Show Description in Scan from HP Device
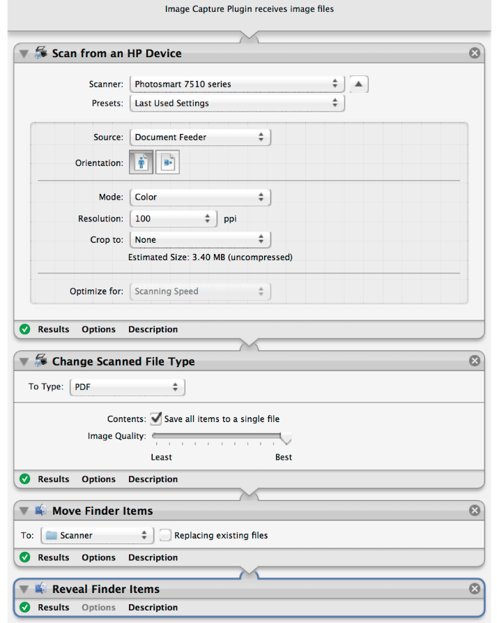This screenshot has height=623, width=497. point(153,329)
